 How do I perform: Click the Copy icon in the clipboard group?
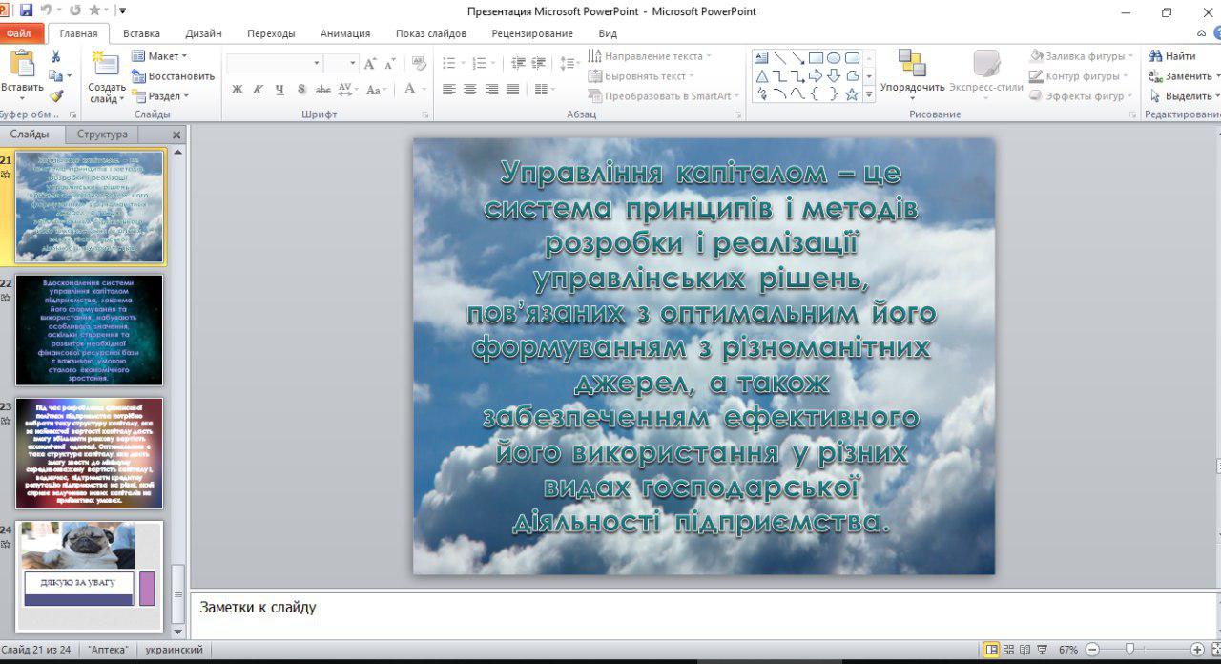coord(55,76)
